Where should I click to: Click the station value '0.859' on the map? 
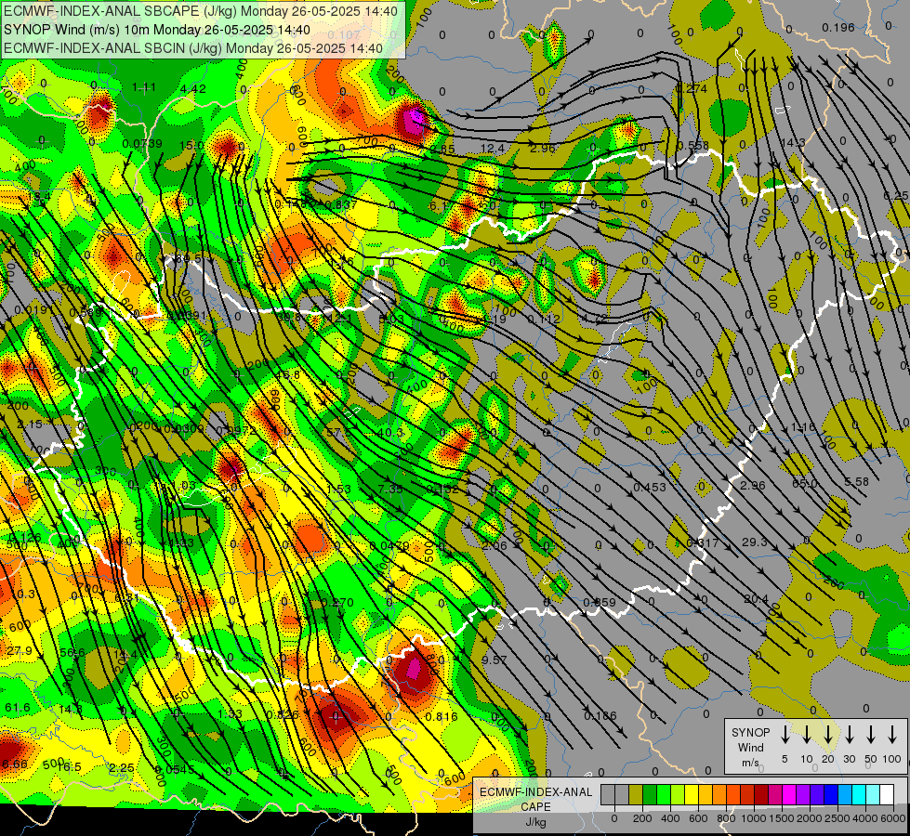click(599, 602)
